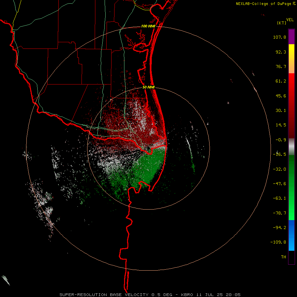Image resolution: width=297 pixels, height=297 pixels.
Task: Click the 92.3 legend value
Action: (x=281, y=52)
